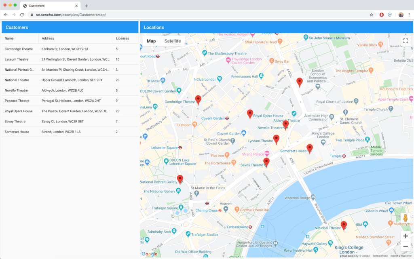Open the browser profile avatar menu
The height and width of the screenshot is (259, 414).
(x=401, y=14)
